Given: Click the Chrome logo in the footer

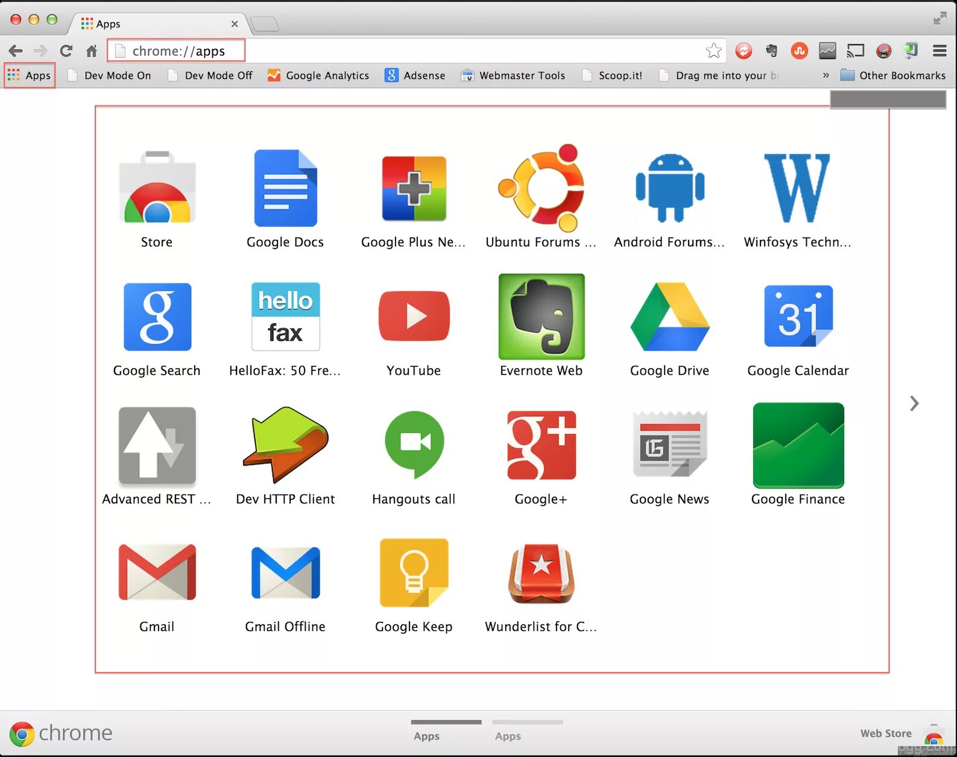Looking at the screenshot, I should tap(61, 733).
